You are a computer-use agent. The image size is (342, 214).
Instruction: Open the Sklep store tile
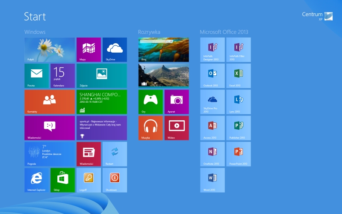(62, 180)
